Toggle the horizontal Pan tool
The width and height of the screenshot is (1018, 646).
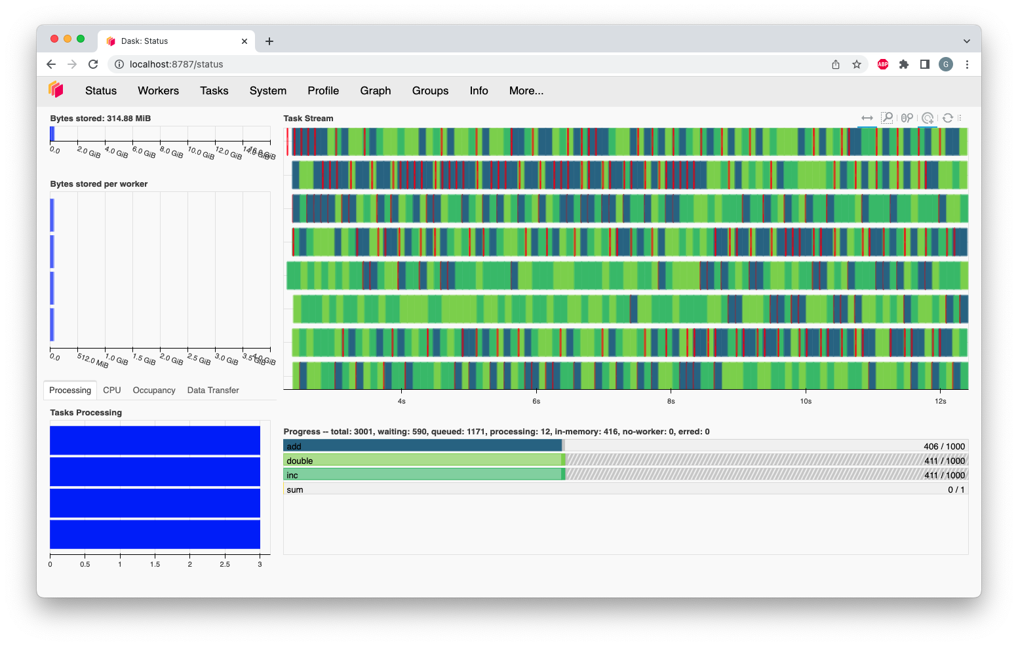coord(867,118)
